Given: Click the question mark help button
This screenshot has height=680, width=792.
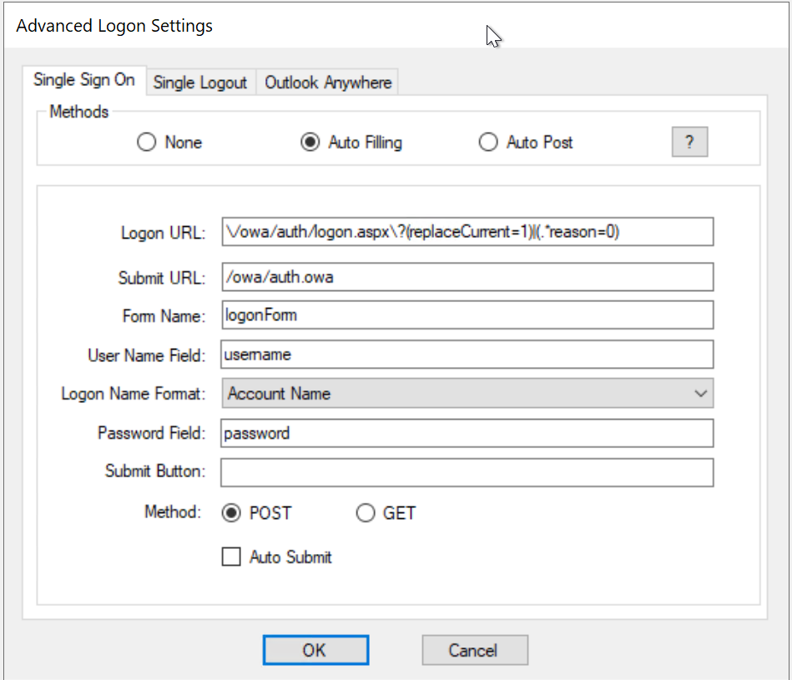Looking at the screenshot, I should pos(689,142).
